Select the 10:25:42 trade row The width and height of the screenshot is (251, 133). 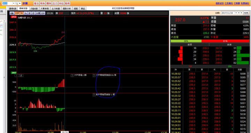pyautogui.click(x=208, y=88)
